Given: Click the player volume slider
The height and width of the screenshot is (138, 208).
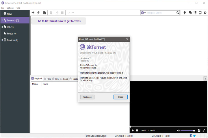Looking at the screenshot, I should tap(187, 131).
